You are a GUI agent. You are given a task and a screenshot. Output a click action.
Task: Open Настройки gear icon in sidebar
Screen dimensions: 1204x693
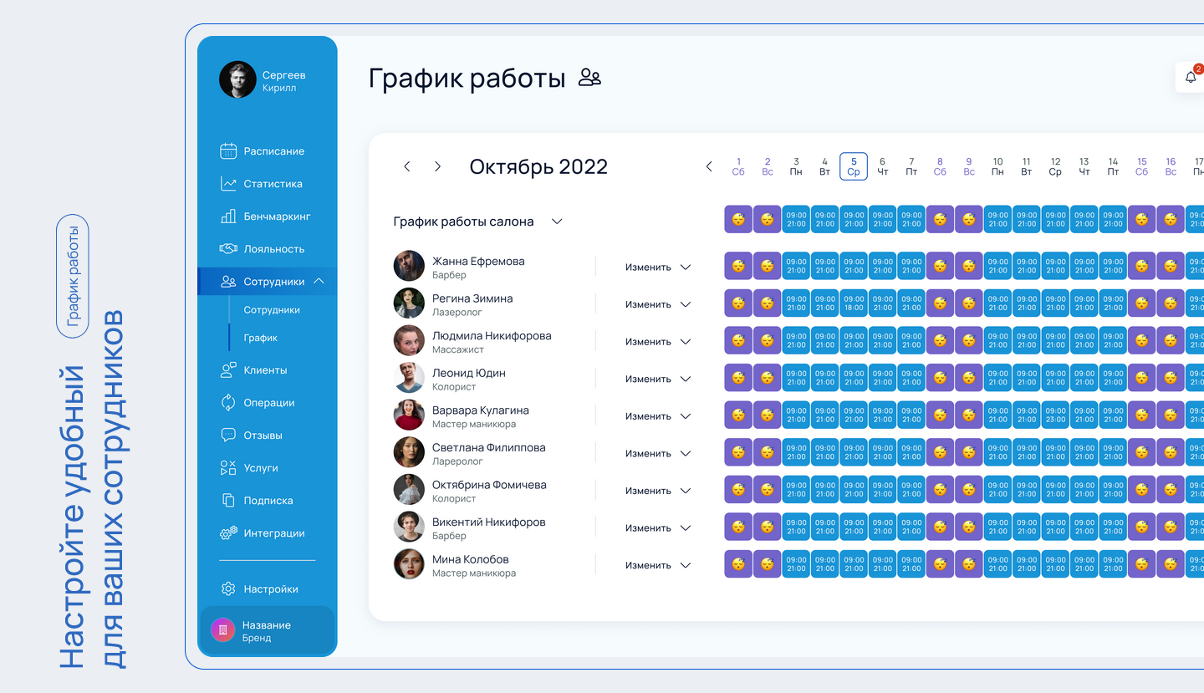pos(228,589)
